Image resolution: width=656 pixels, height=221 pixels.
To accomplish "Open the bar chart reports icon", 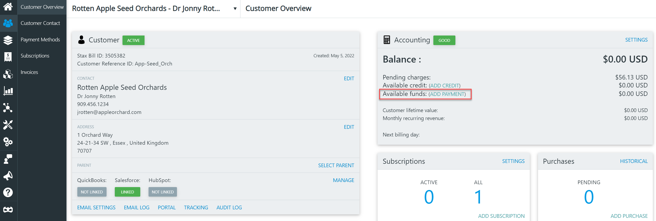I will coord(8,91).
